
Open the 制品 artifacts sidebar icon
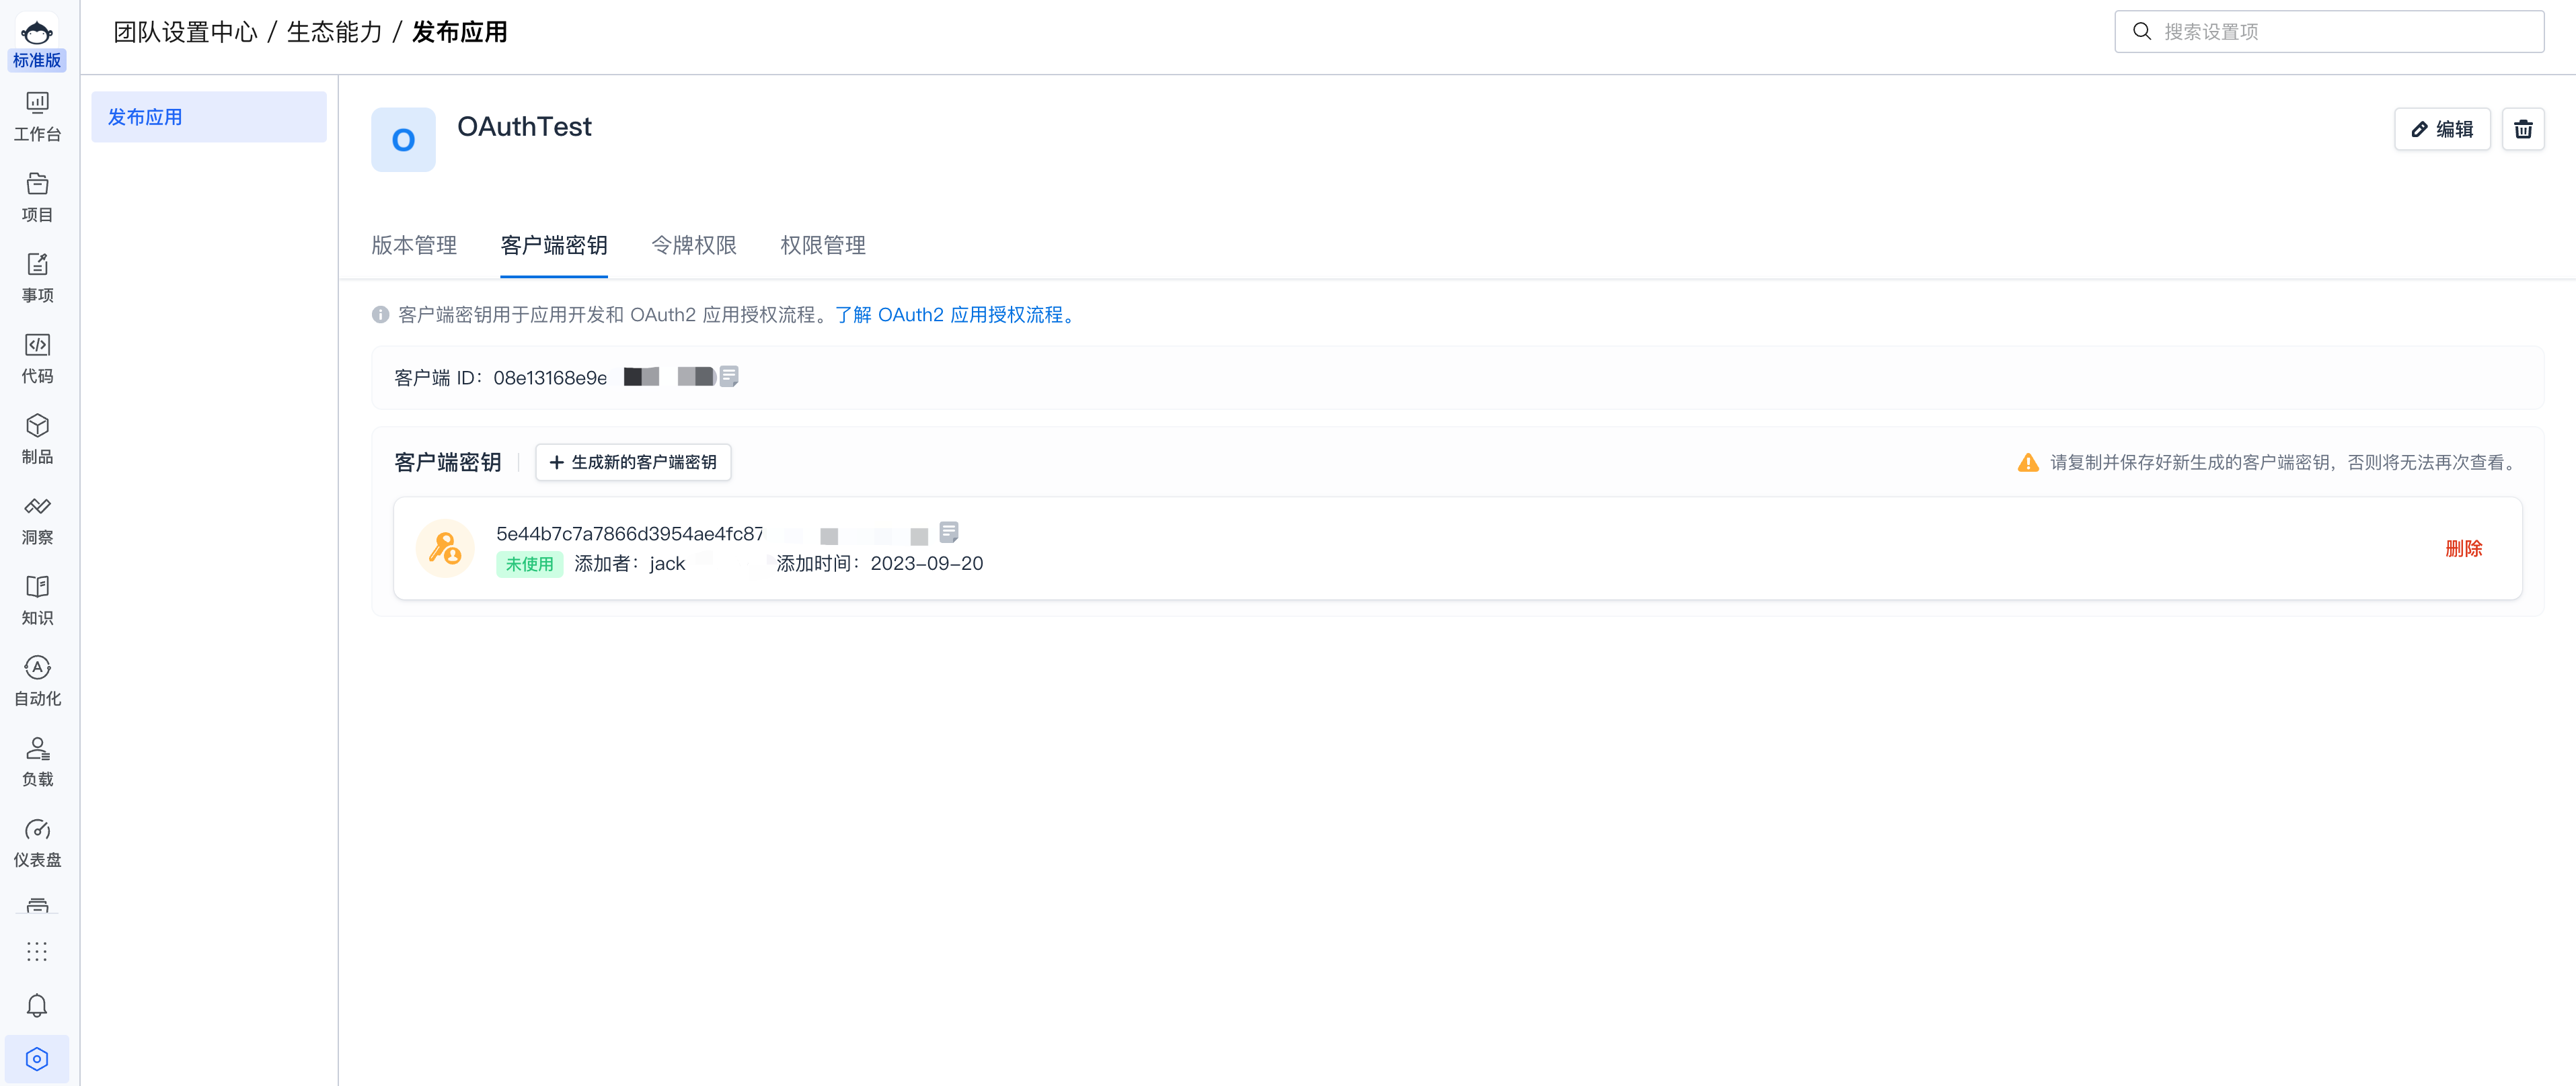pos(37,439)
